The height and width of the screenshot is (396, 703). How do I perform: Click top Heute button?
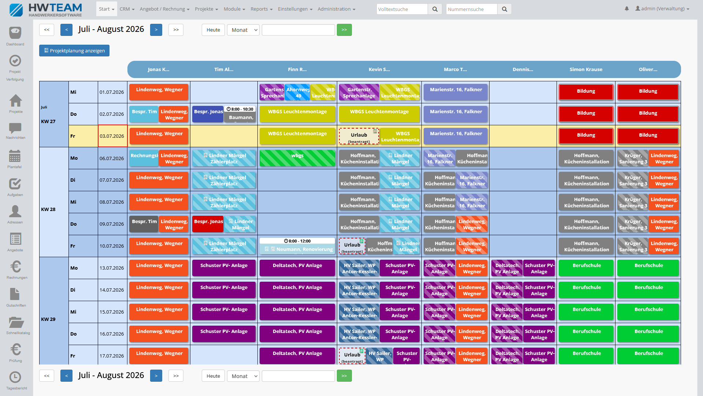click(213, 30)
